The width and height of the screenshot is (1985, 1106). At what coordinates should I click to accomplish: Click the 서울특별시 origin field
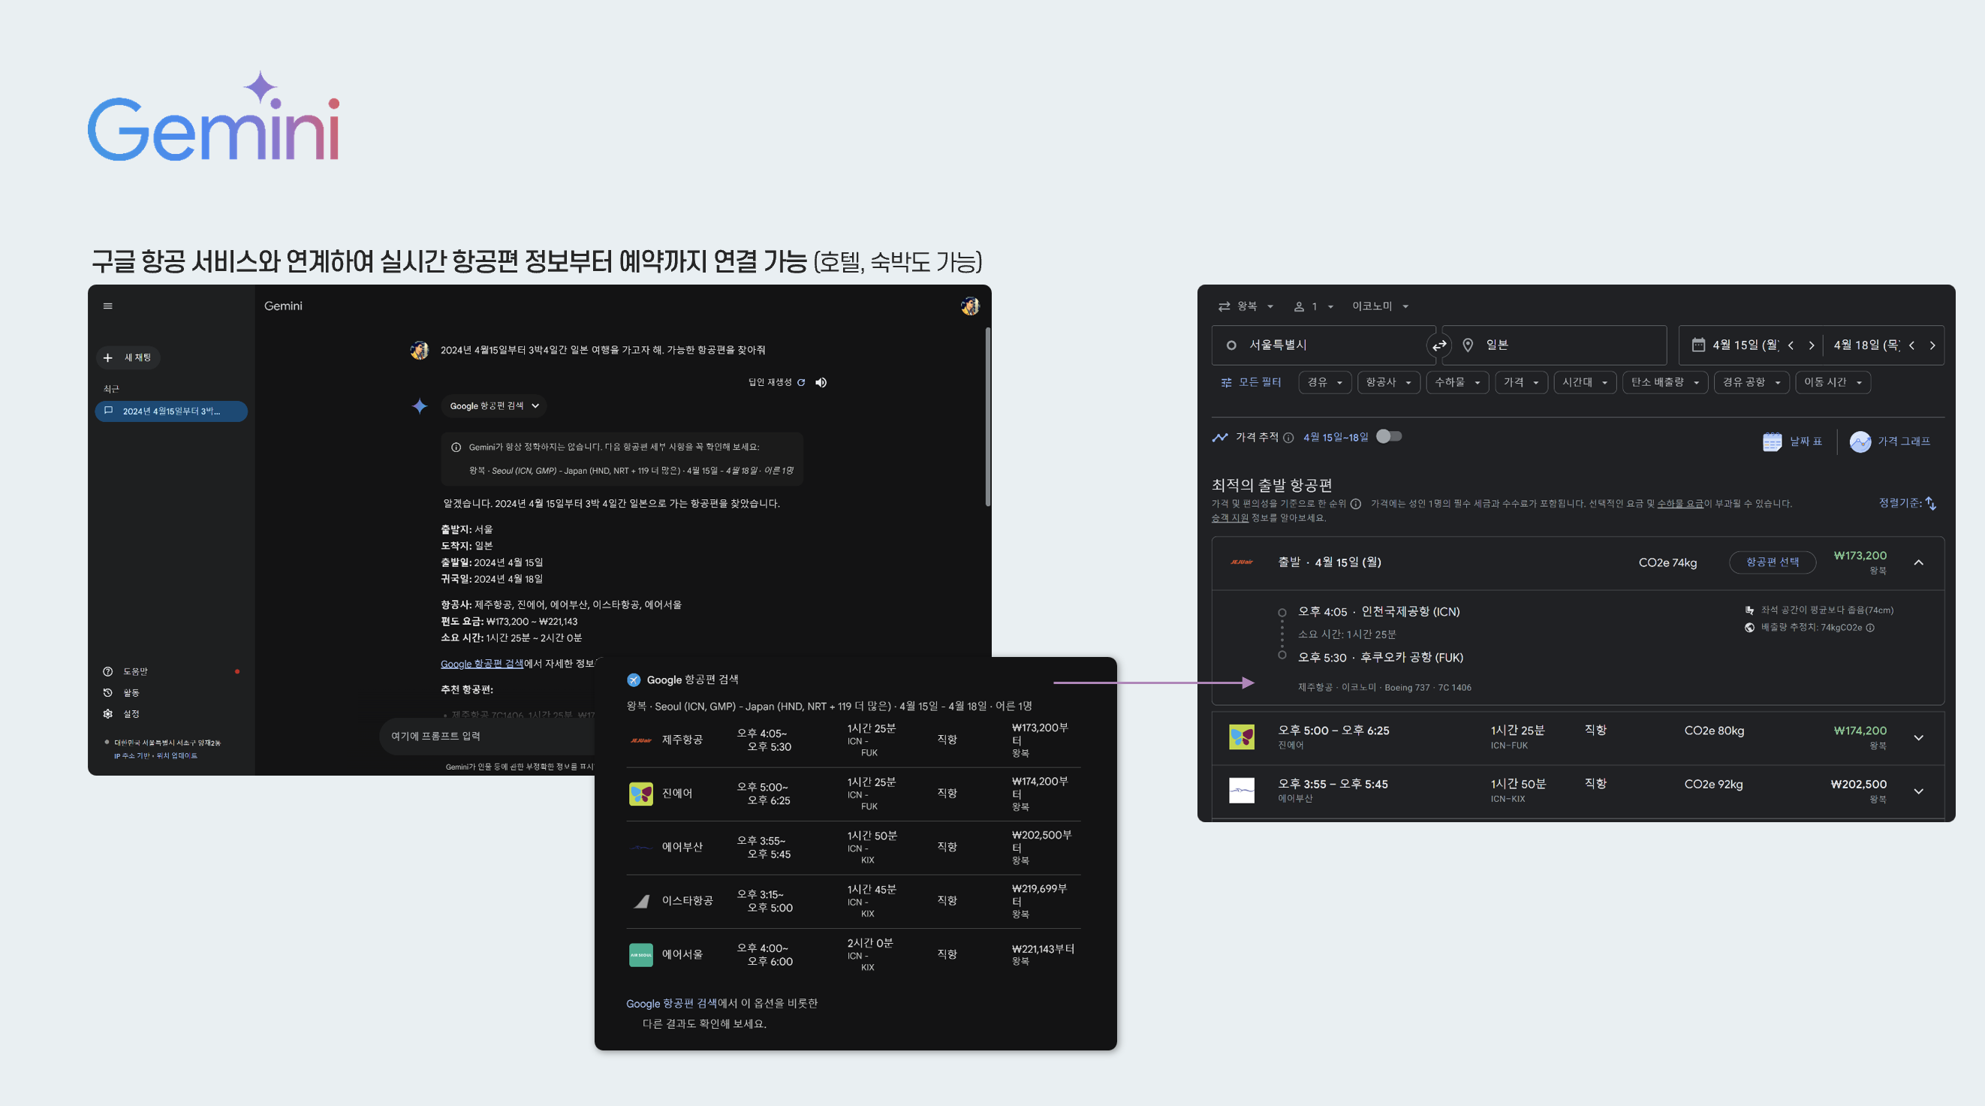[1322, 345]
